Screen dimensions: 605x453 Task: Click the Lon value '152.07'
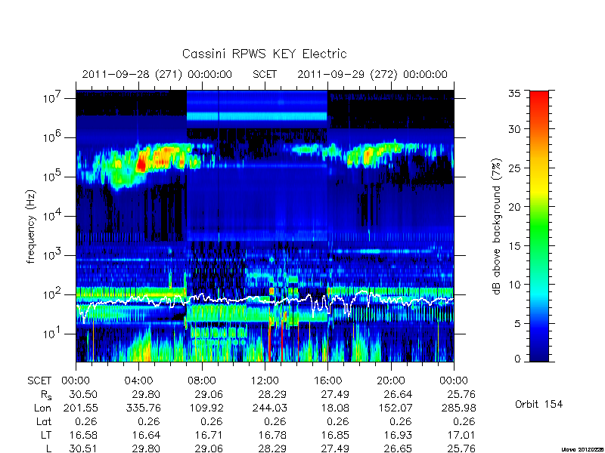pos(395,408)
